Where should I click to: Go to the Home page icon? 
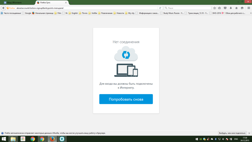[x=237, y=8]
